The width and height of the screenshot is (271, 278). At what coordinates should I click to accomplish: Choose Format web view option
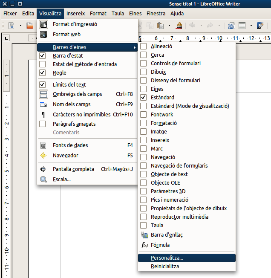click(87, 35)
